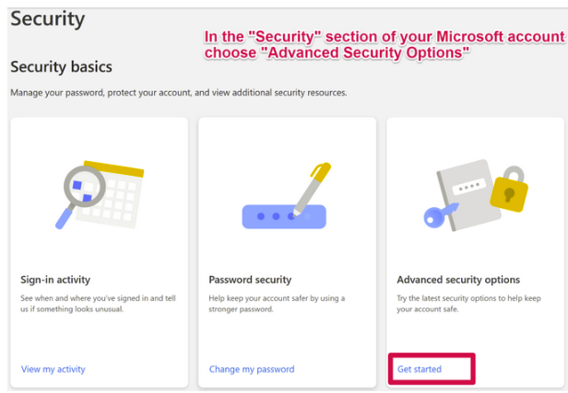Click the yellow-capped pen icon
The width and height of the screenshot is (568, 393).
312,189
